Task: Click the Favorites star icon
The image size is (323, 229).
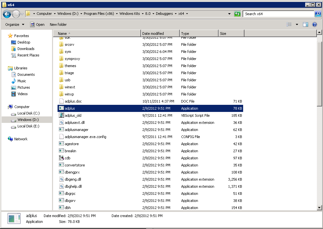Action: [x=10, y=36]
